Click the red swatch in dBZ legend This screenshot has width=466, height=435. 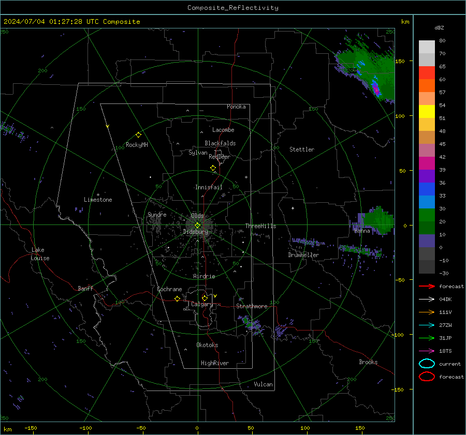pyautogui.click(x=427, y=73)
